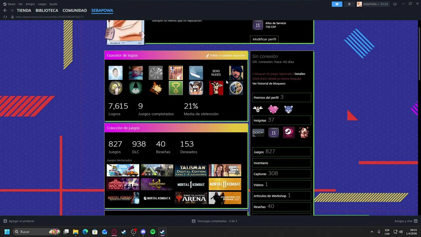Open the Mortal Kombat 11 thumbnail
The width and height of the screenshot is (421, 237).
[x=225, y=184]
